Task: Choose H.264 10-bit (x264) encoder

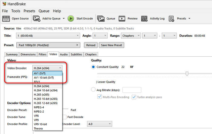Action: 47,90
